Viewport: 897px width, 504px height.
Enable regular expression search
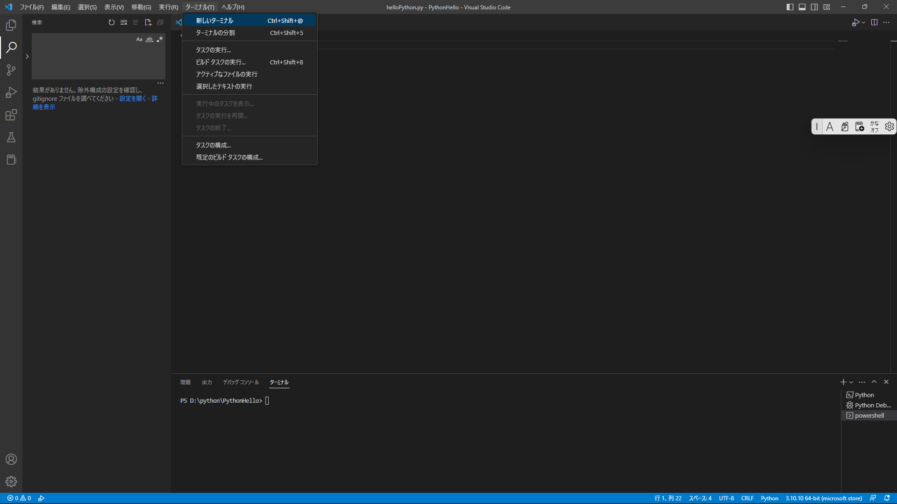coord(160,39)
